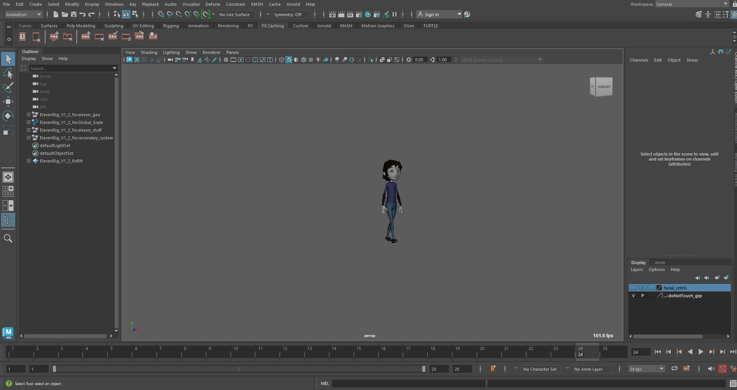The height and width of the screenshot is (390, 737).
Task: Toggle grid display in the viewport toolbar
Action: (x=226, y=60)
